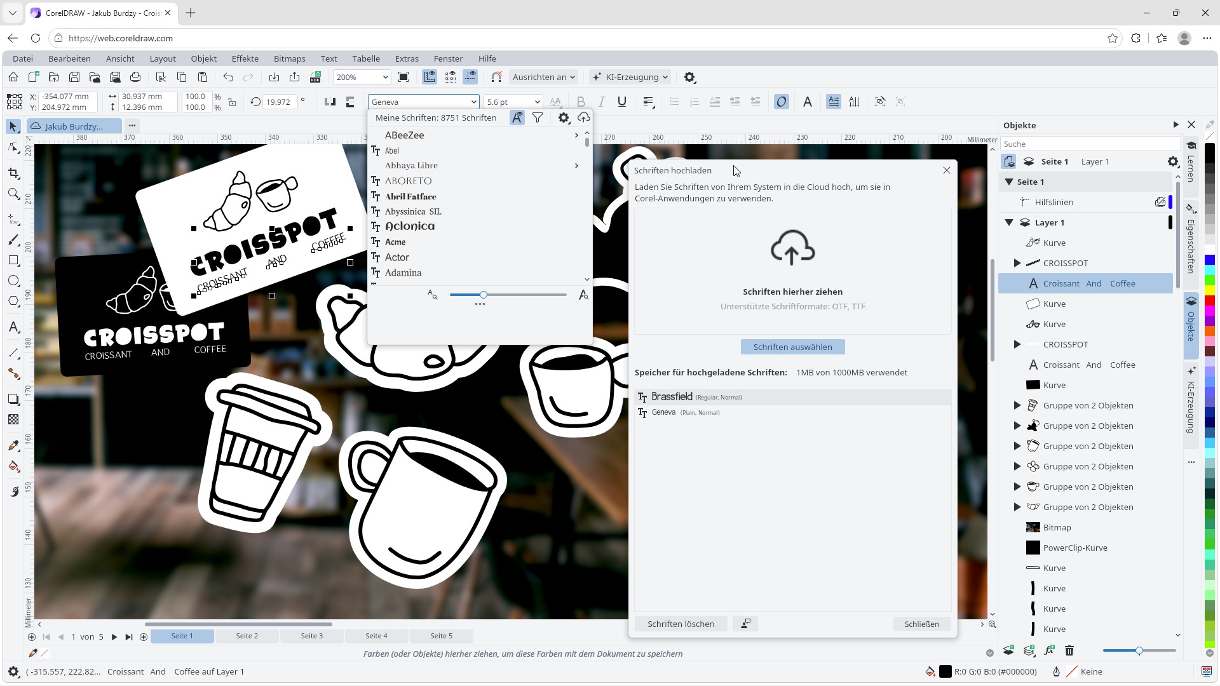Open the font list settings gear

pos(563,118)
